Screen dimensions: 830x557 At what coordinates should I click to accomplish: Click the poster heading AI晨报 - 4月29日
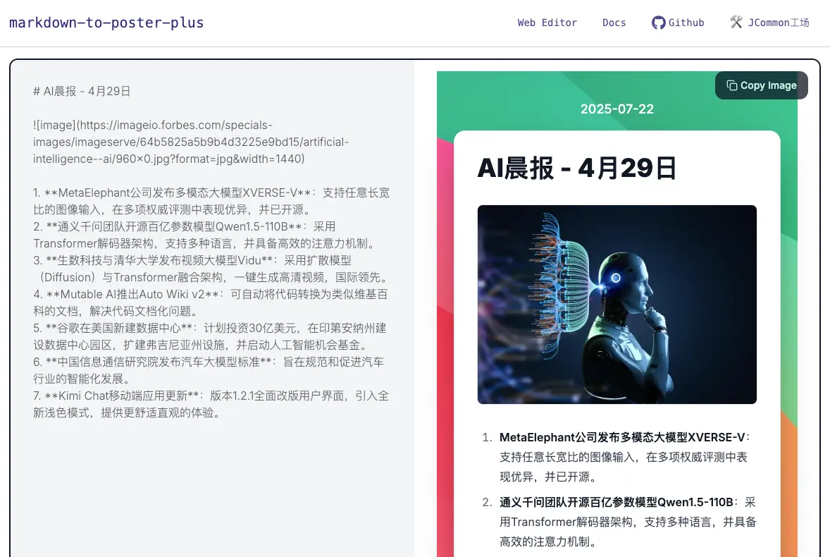tap(576, 169)
